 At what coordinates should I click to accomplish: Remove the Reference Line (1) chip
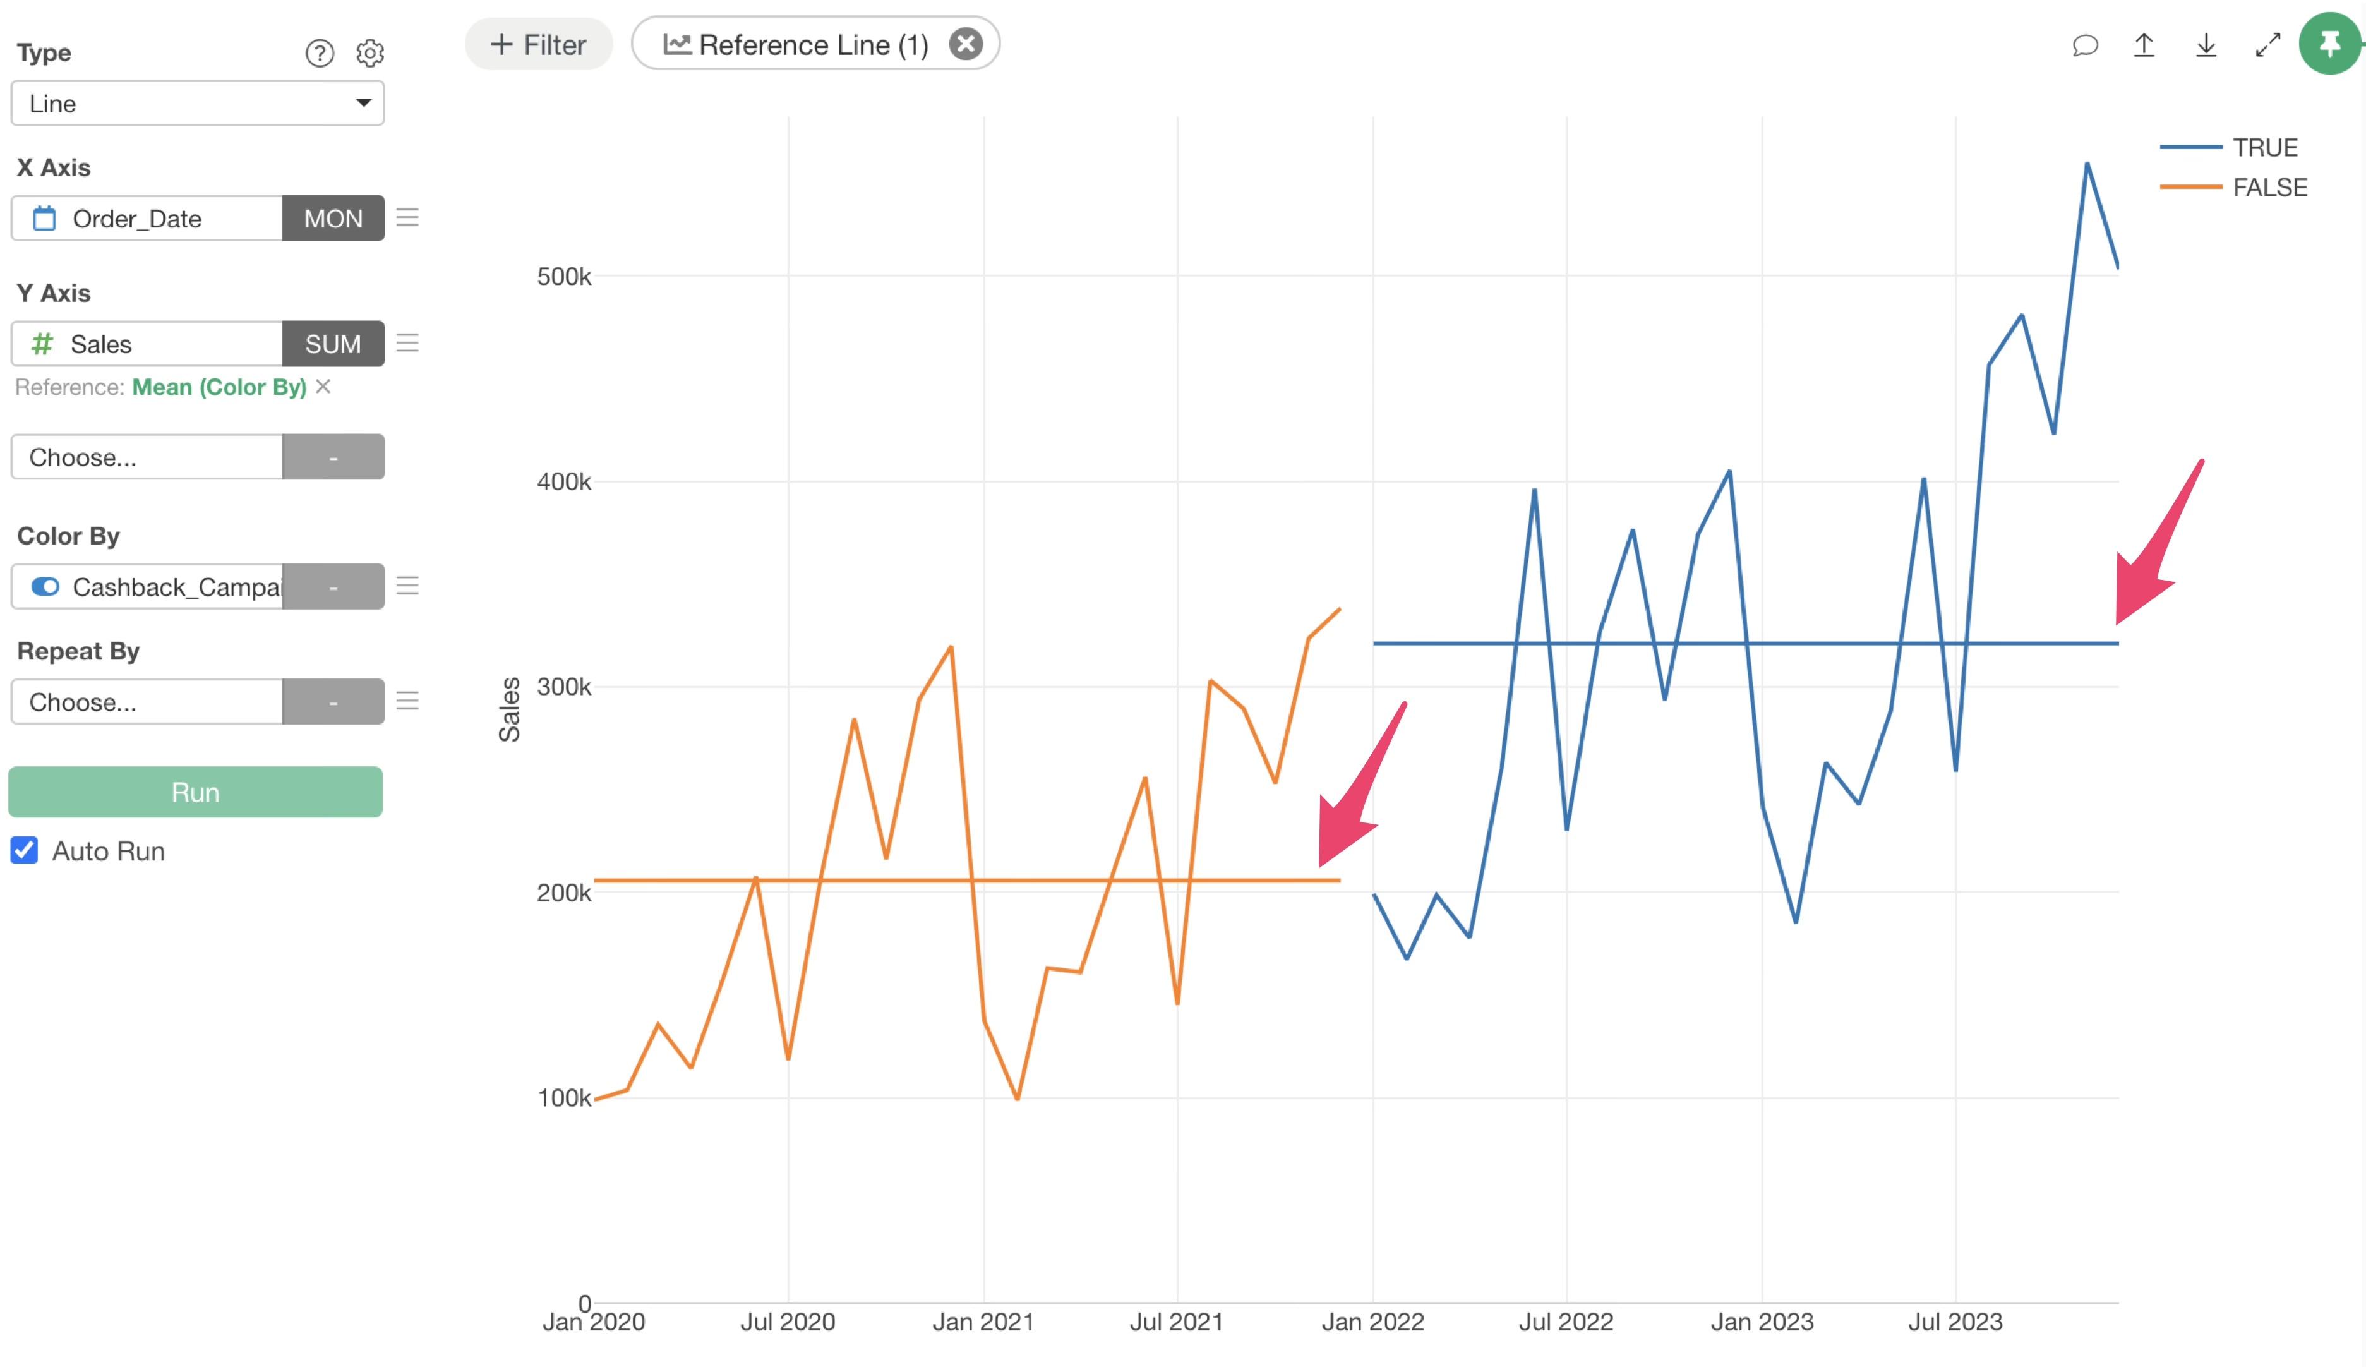pos(966,44)
